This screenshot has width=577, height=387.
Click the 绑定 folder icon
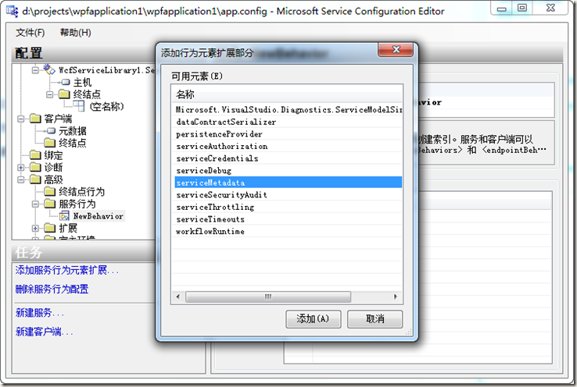tap(35, 155)
